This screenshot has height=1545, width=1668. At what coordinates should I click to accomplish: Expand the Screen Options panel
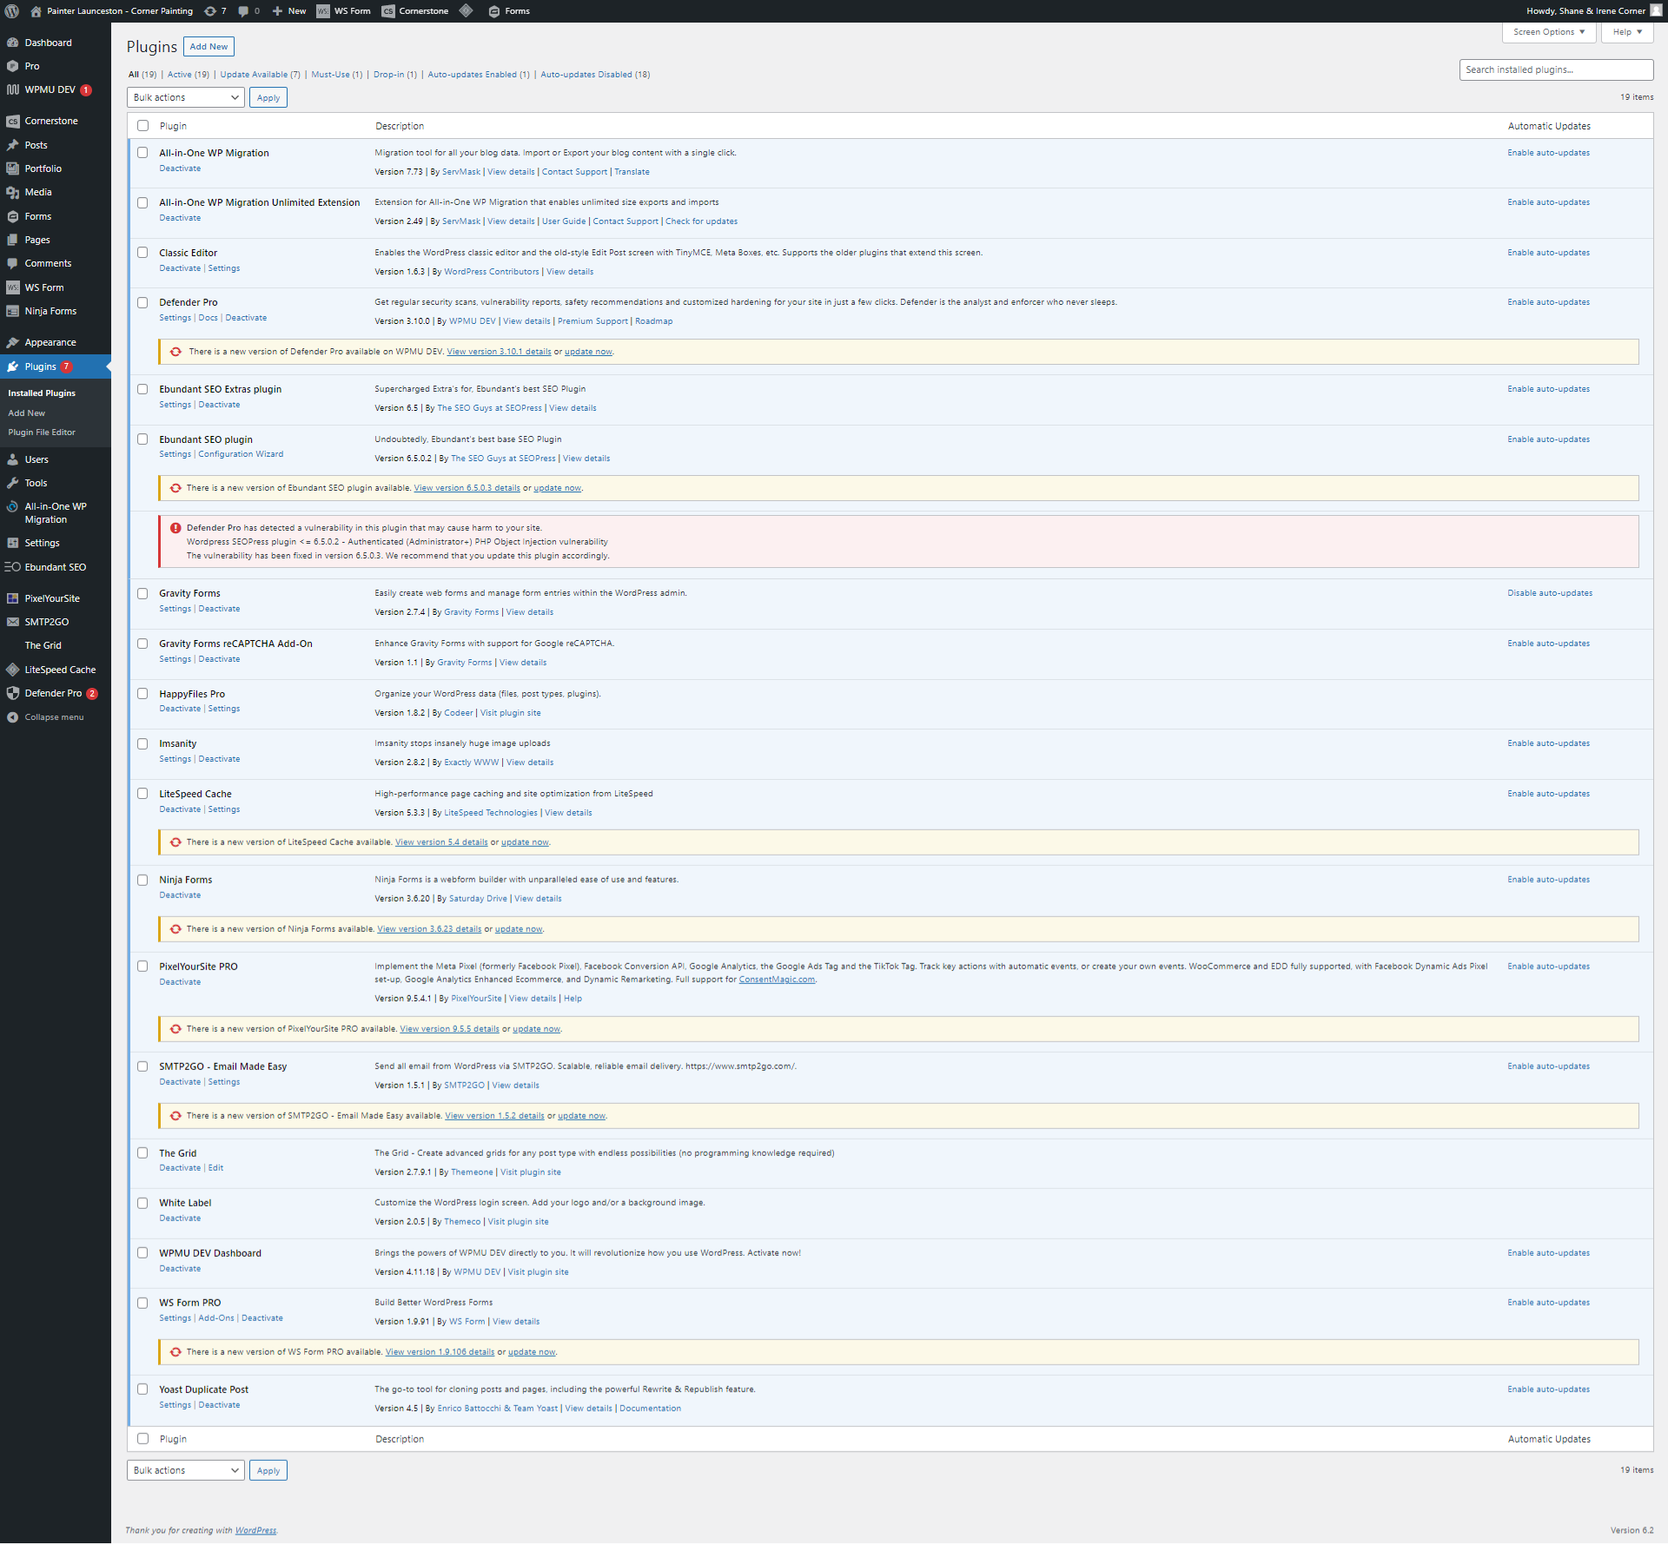coord(1548,32)
